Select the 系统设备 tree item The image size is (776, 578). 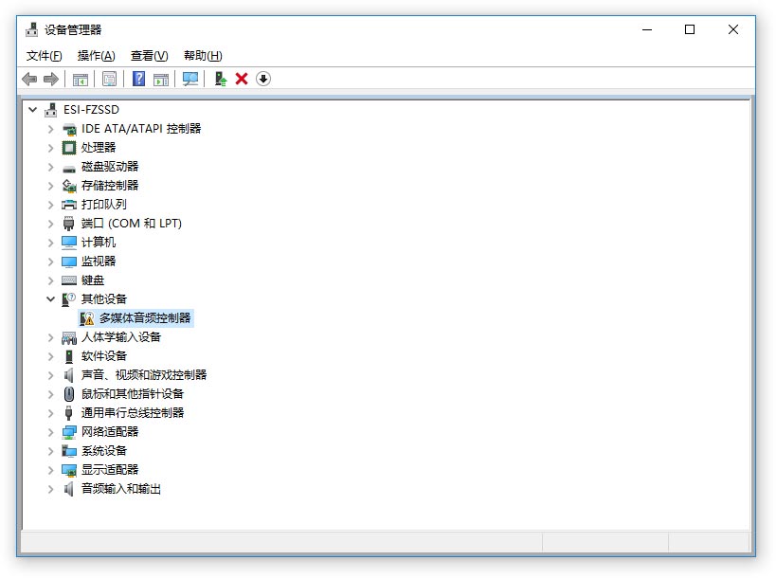click(104, 451)
